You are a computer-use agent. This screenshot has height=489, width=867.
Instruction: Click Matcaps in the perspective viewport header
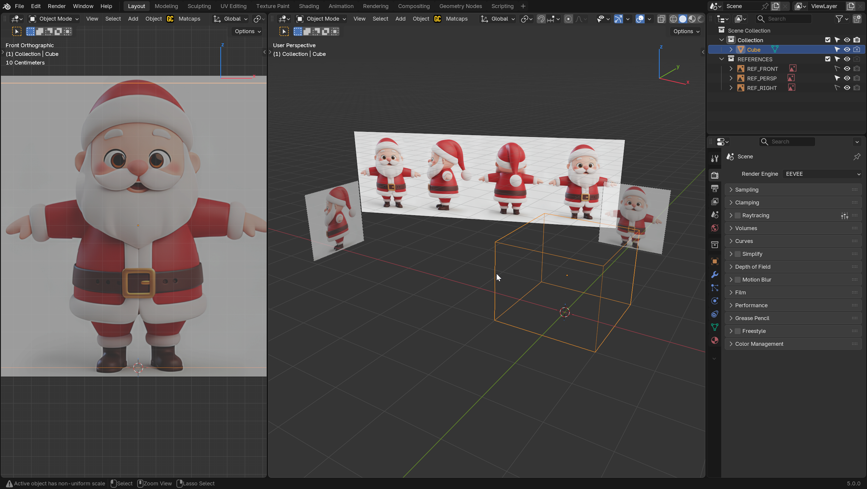(x=456, y=19)
